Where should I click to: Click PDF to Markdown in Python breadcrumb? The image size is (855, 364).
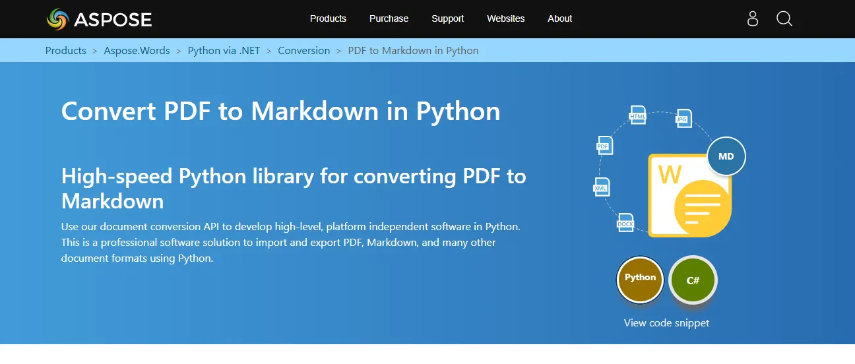[x=413, y=51]
